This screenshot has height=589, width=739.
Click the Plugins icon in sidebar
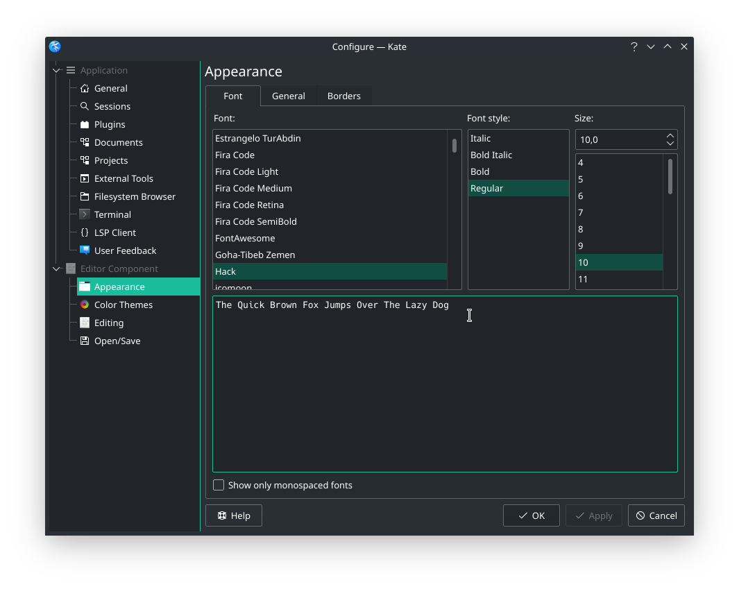(85, 124)
